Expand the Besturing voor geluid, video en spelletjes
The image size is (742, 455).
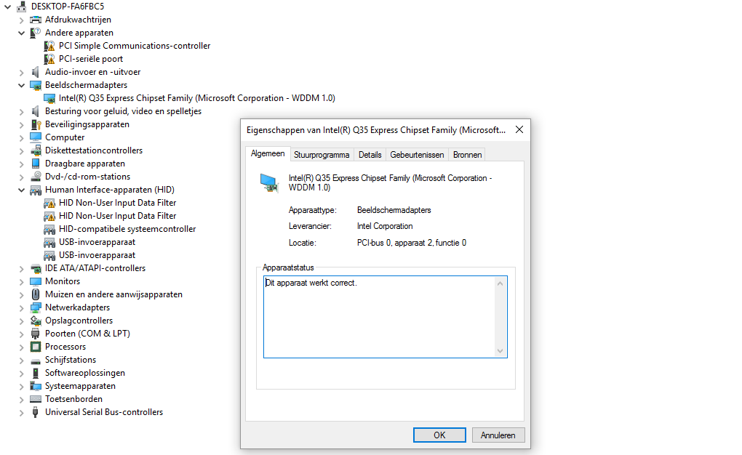pos(21,112)
